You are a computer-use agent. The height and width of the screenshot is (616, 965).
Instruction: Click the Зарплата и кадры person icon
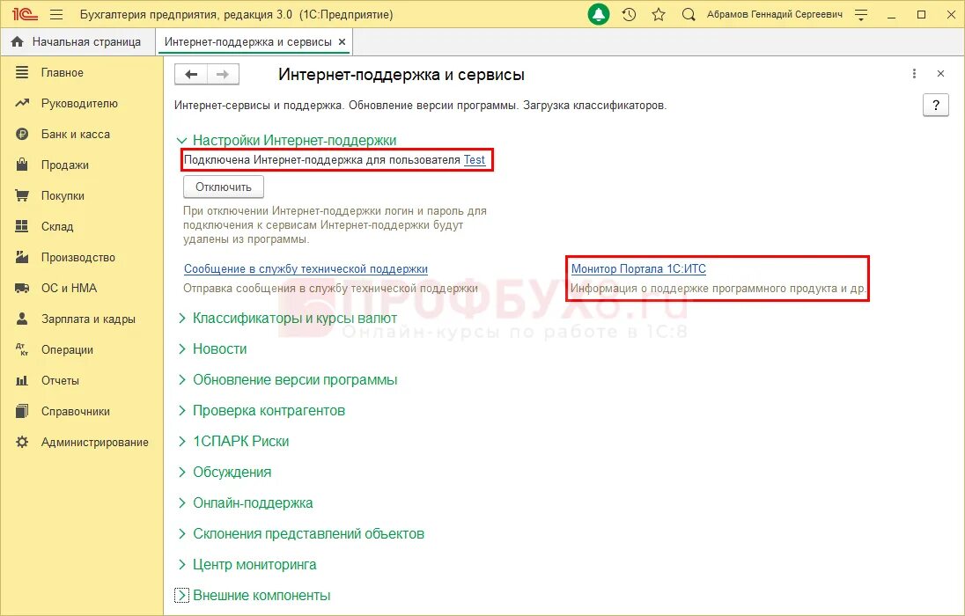tap(22, 319)
